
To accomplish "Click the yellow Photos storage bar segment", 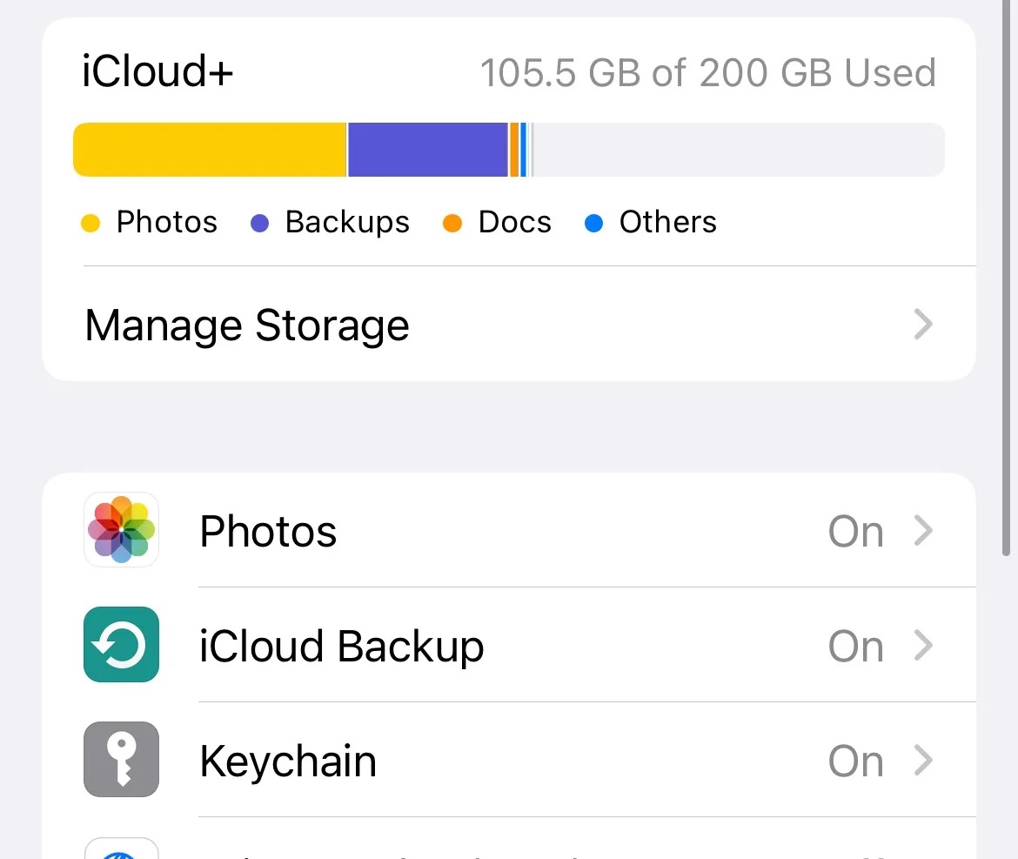I will pos(210,150).
